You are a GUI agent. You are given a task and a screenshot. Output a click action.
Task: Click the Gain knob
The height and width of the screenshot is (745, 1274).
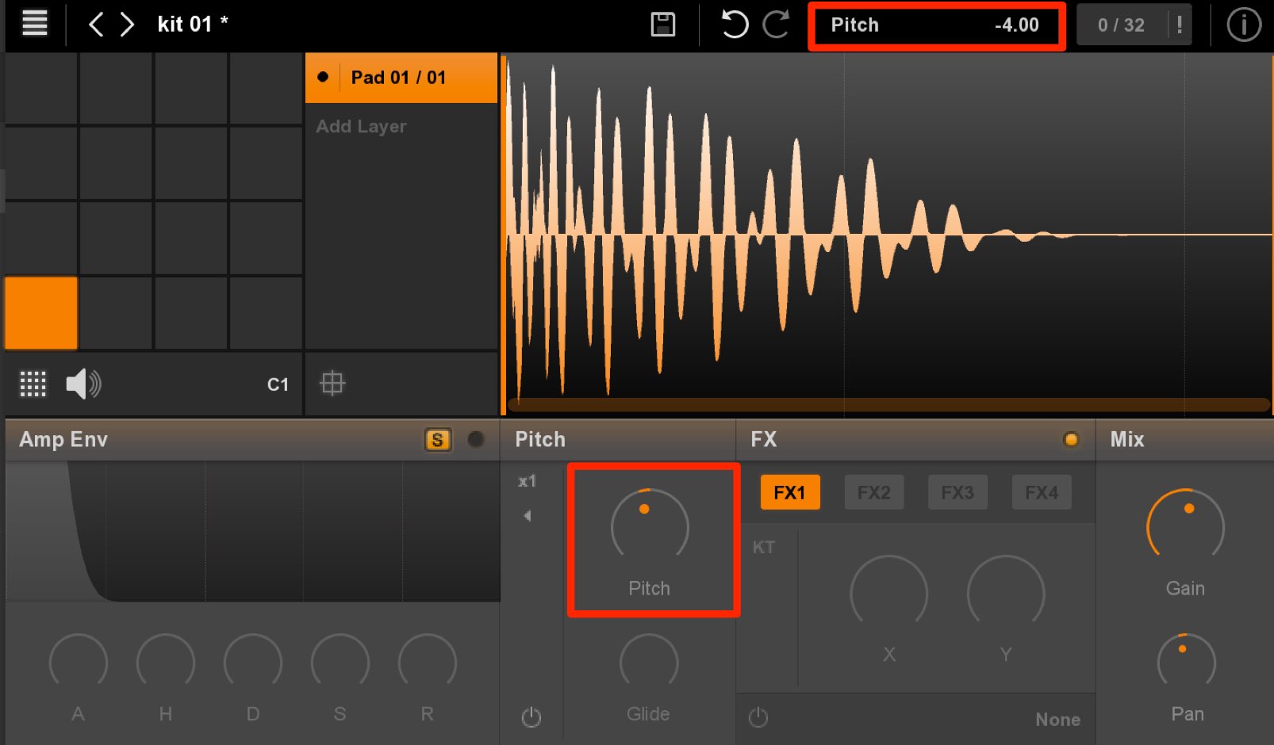pyautogui.click(x=1185, y=525)
